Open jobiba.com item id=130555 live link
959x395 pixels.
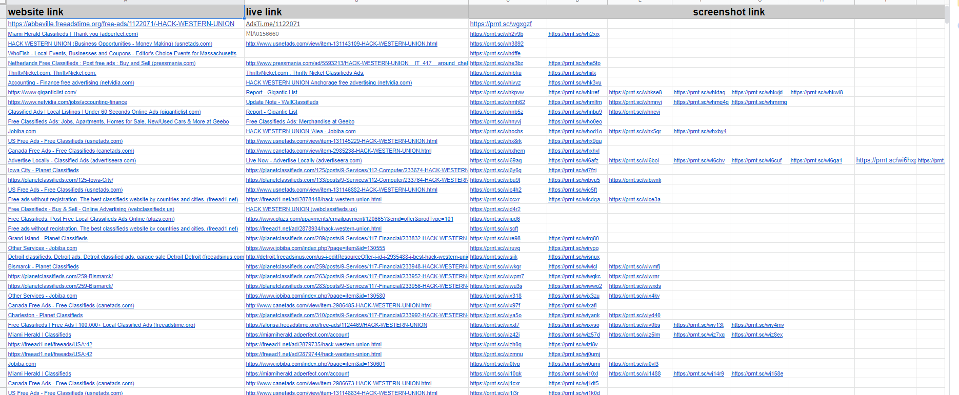[x=315, y=248]
